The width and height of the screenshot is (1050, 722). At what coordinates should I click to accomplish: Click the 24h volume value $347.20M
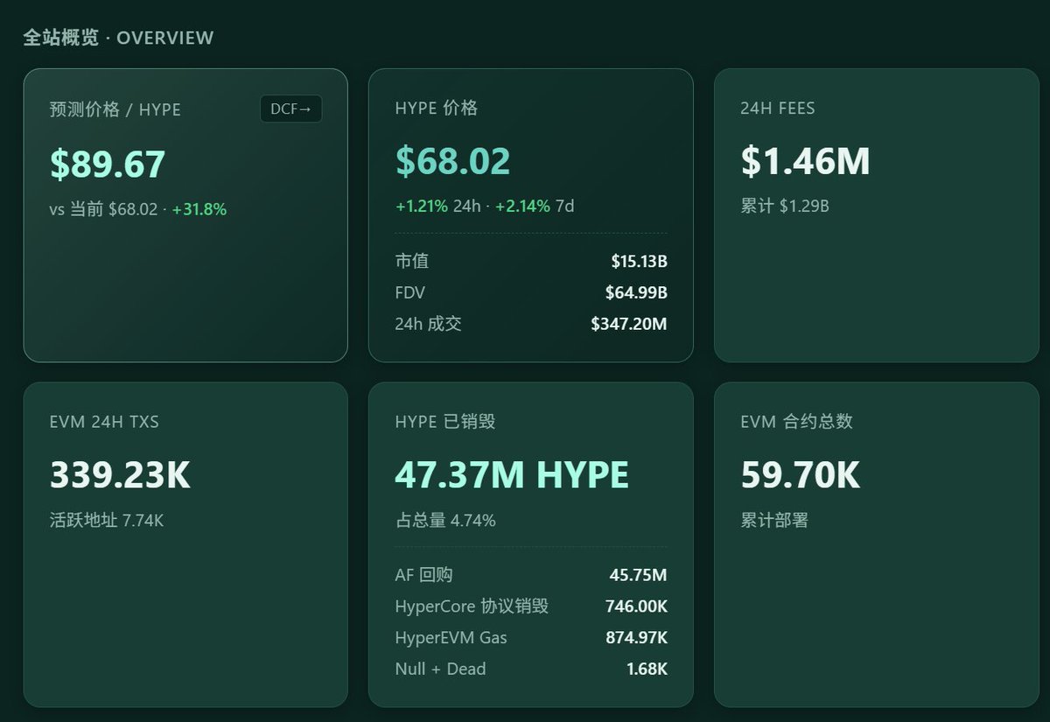[629, 324]
